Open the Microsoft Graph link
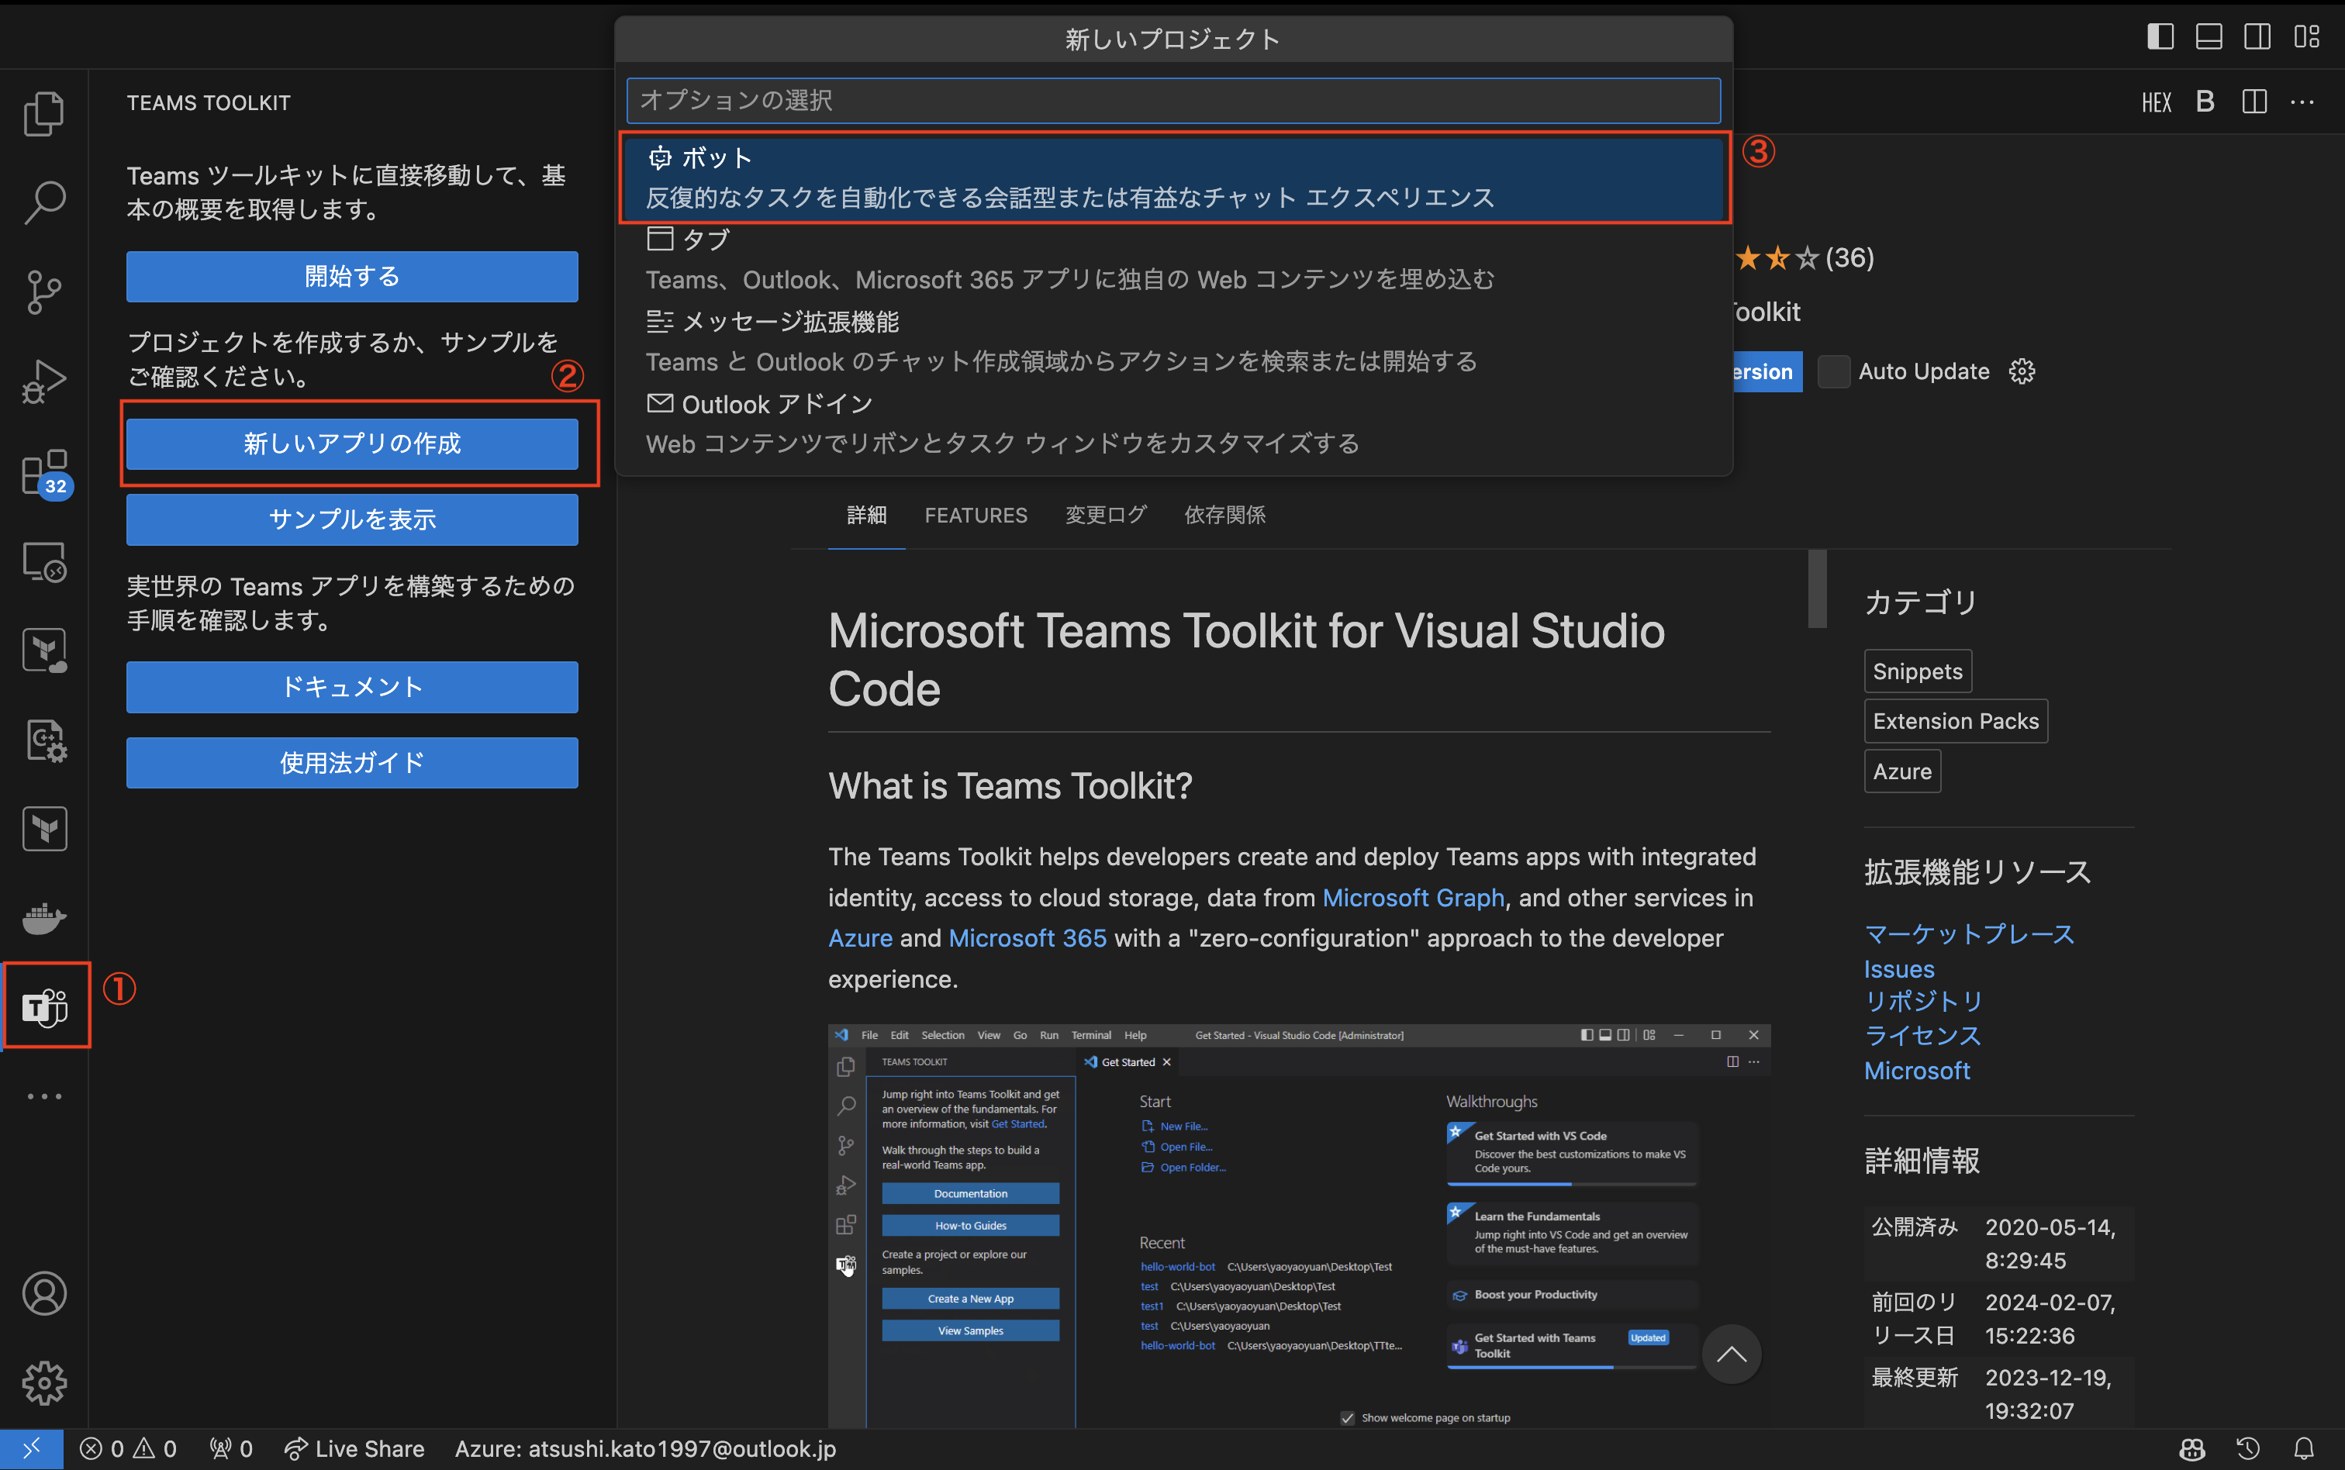This screenshot has width=2345, height=1470. click(1413, 897)
